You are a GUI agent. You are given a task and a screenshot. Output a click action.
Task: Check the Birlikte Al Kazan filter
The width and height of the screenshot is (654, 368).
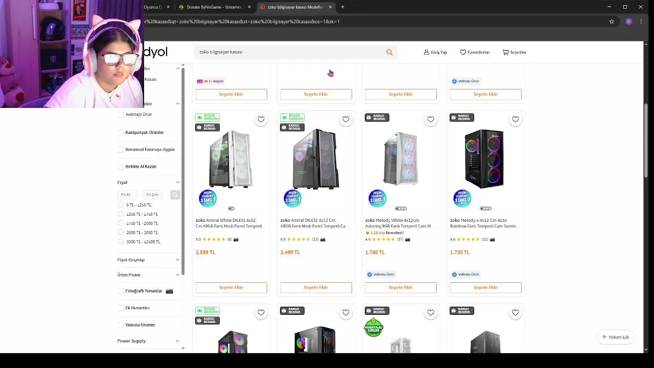121,167
